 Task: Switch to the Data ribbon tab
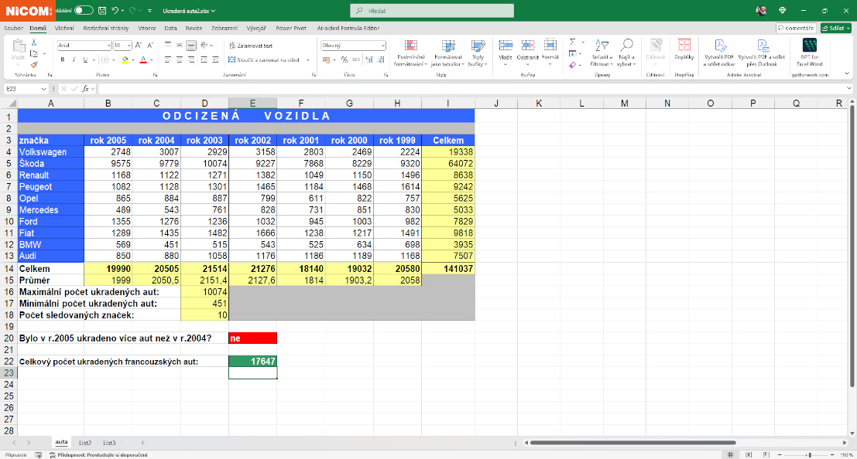(170, 28)
